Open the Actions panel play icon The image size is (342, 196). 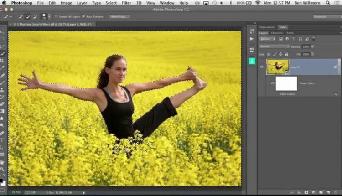pos(252,39)
